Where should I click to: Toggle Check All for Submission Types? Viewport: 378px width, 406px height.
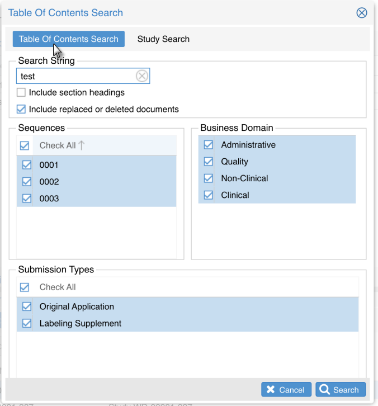(25, 287)
